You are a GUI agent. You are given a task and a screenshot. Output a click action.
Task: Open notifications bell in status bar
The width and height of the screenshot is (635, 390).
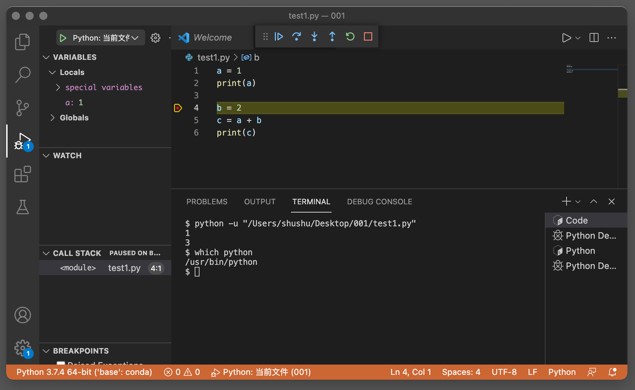pyautogui.click(x=613, y=372)
